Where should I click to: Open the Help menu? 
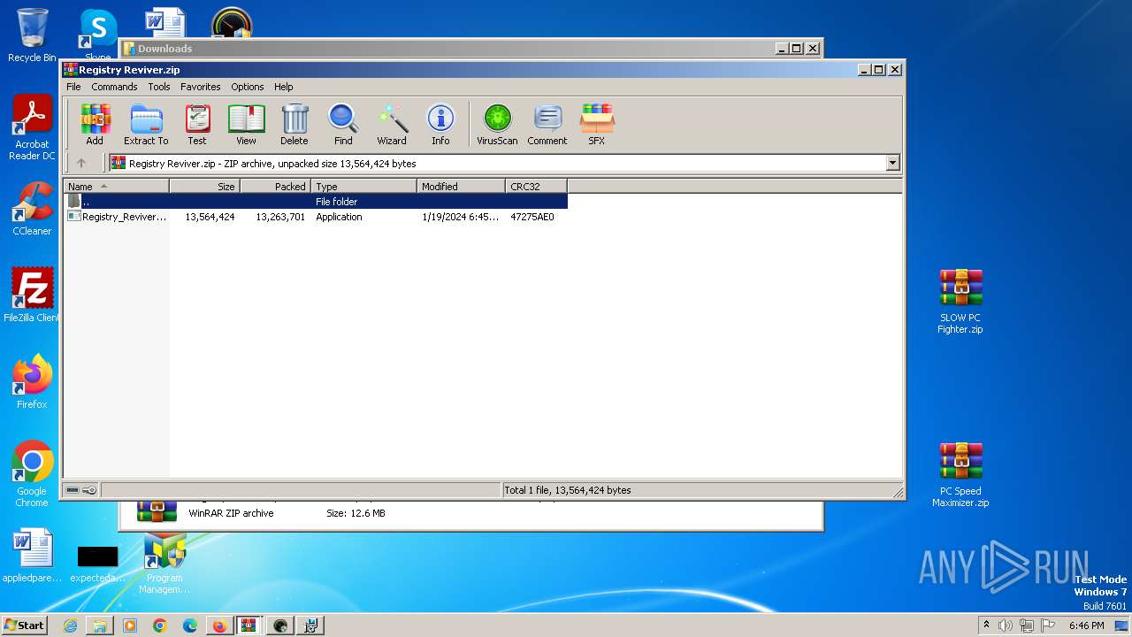283,87
